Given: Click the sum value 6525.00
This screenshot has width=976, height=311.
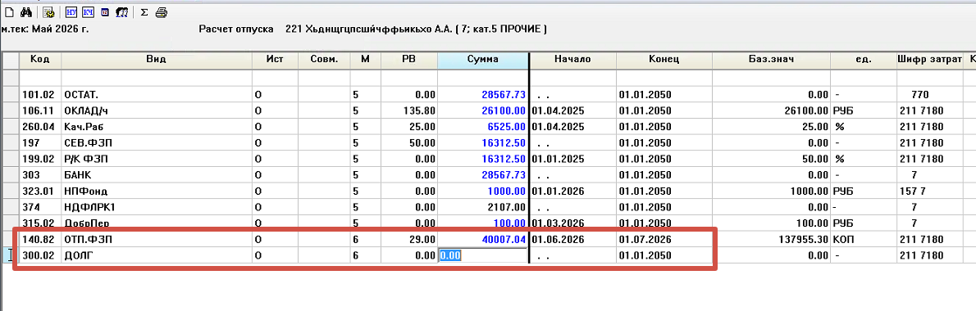Looking at the screenshot, I should click(507, 127).
